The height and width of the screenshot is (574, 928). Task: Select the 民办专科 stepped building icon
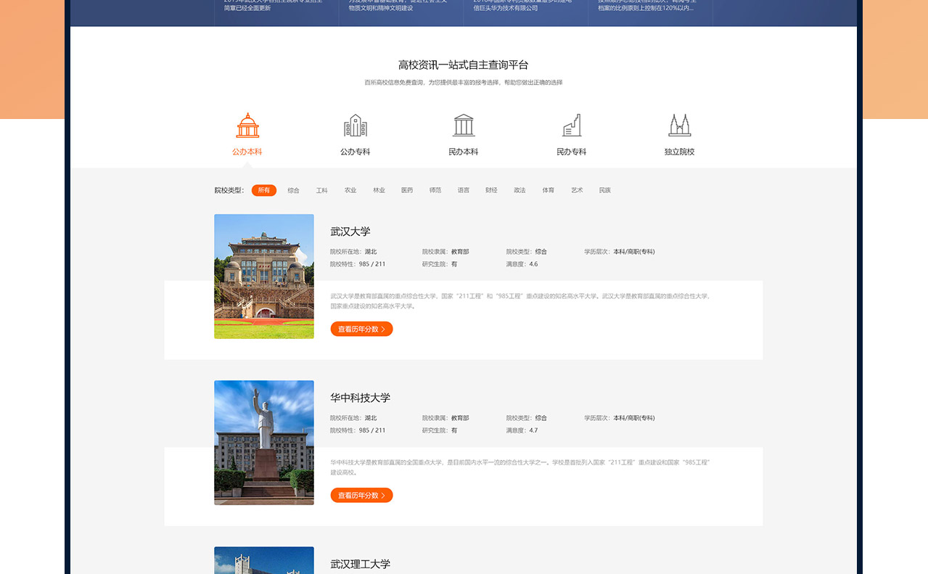click(x=572, y=126)
